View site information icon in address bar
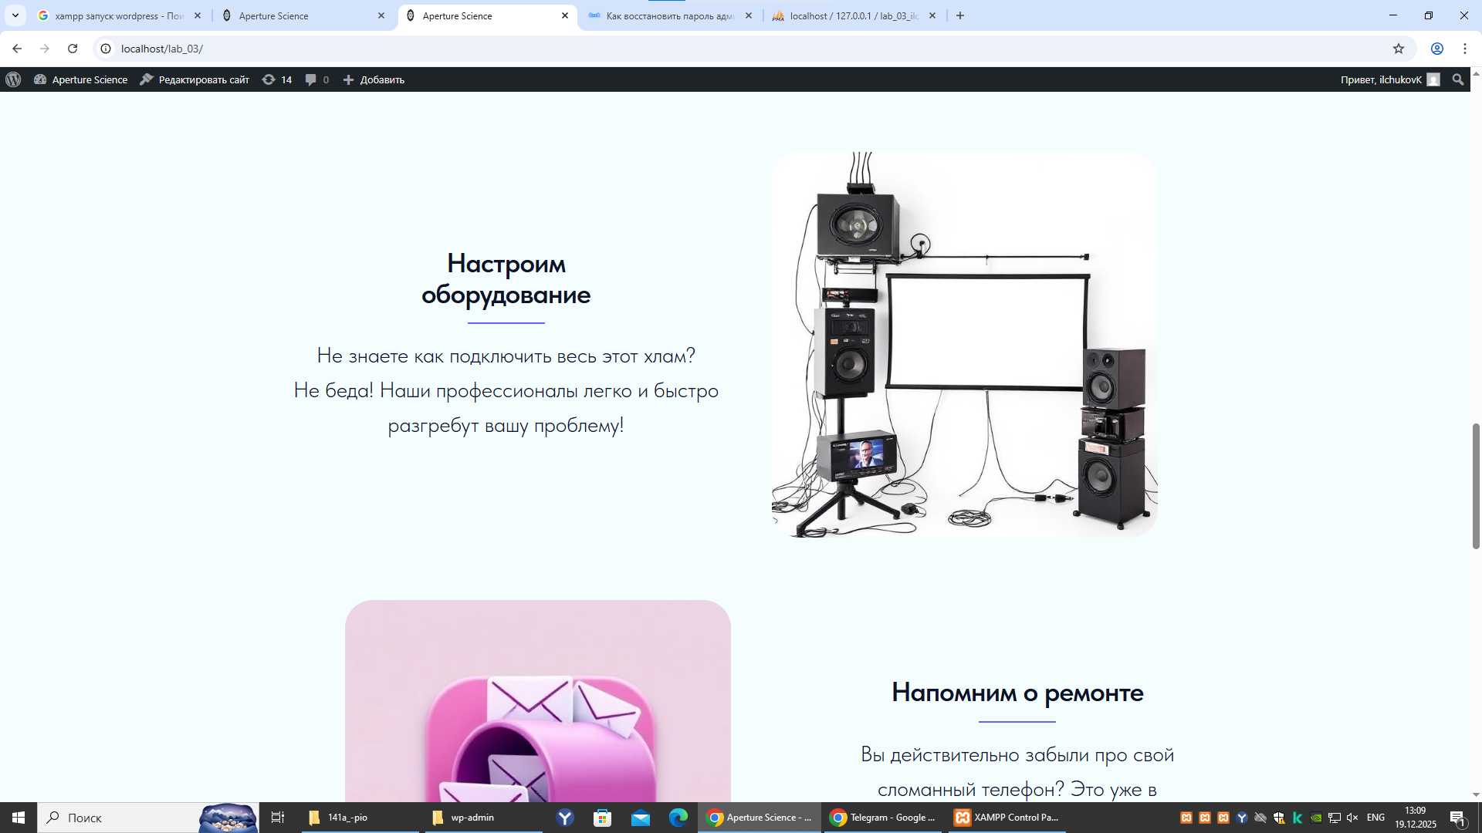Viewport: 1482px width, 833px height. (x=106, y=49)
